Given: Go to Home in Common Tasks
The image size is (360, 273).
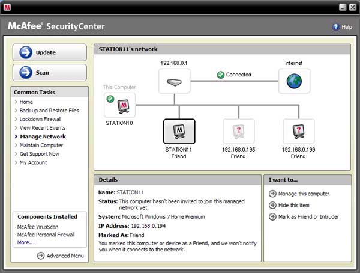Looking at the screenshot, I should click(26, 102).
